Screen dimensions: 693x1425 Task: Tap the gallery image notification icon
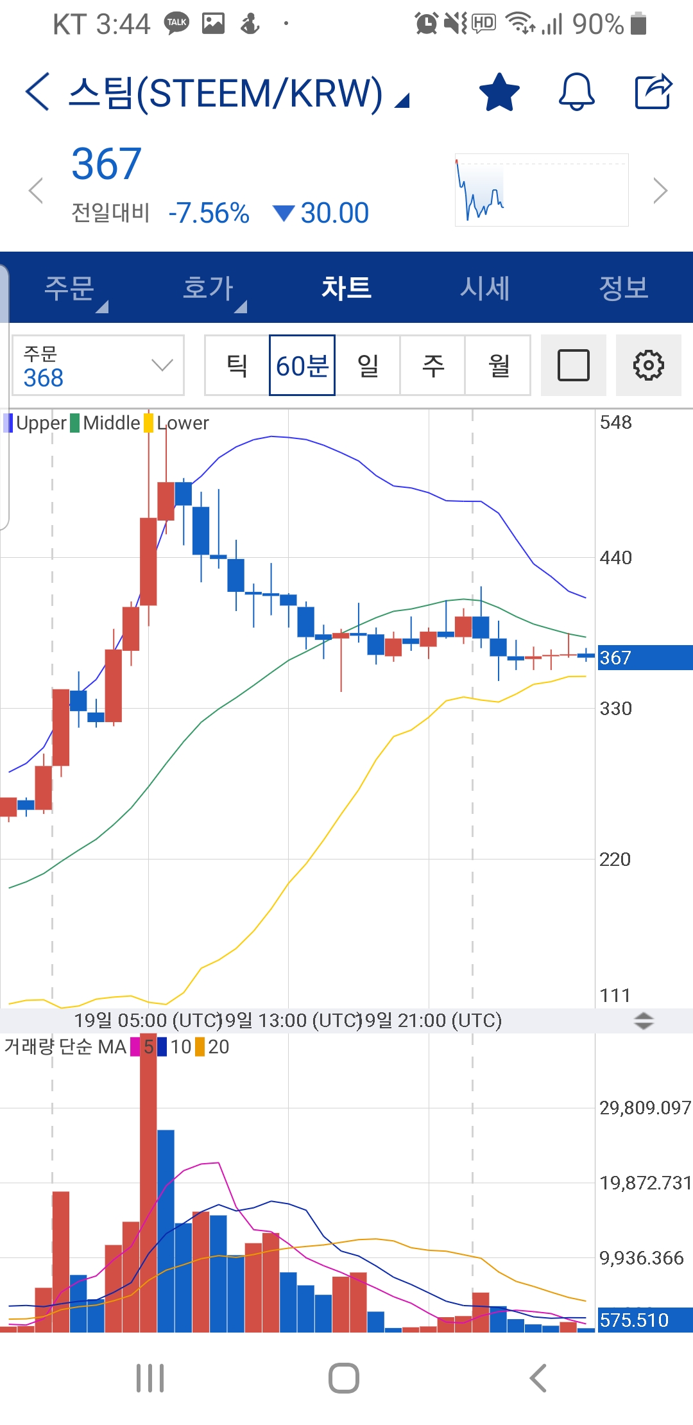click(213, 24)
